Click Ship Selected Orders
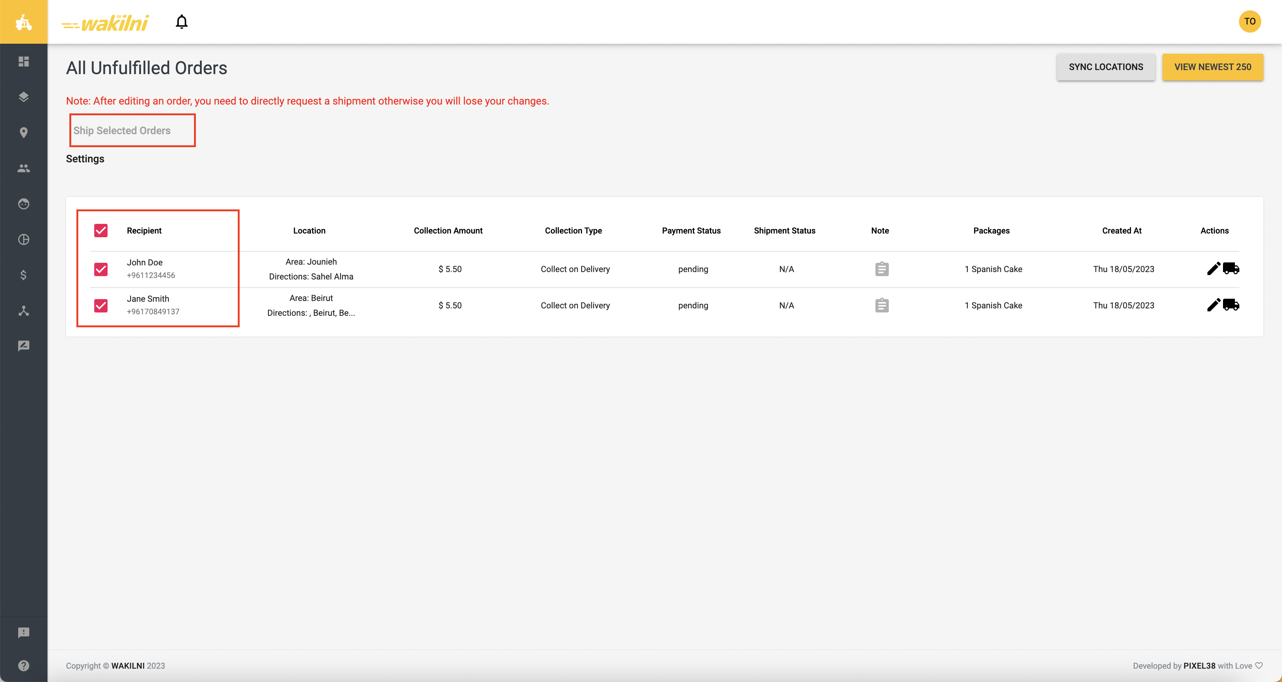The image size is (1282, 682). 122,130
